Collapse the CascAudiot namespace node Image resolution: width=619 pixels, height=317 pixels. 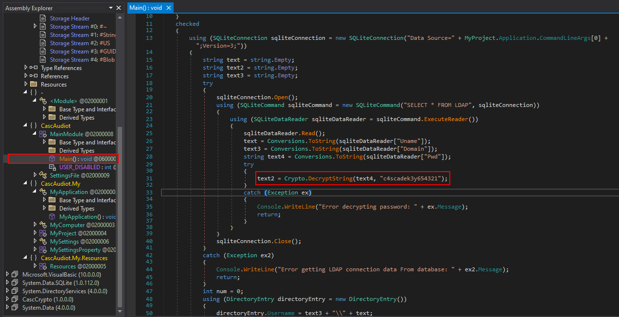tap(26, 126)
